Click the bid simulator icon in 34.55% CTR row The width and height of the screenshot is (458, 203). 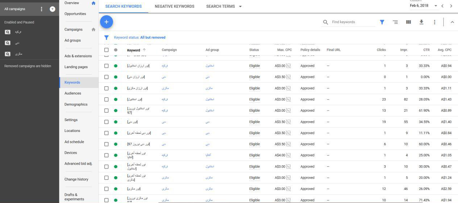point(288,122)
